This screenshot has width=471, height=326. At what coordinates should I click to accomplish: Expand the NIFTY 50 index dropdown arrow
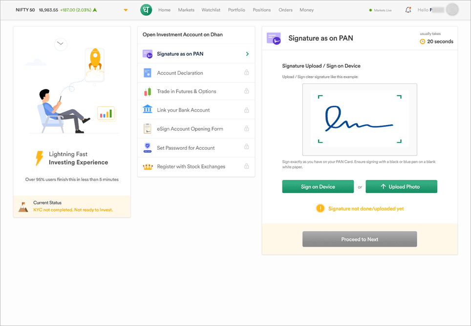click(x=126, y=10)
